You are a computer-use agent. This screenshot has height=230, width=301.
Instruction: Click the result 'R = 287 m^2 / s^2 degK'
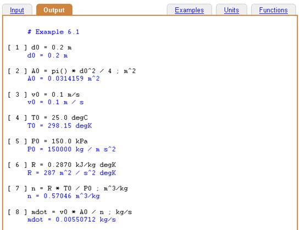(x=71, y=173)
